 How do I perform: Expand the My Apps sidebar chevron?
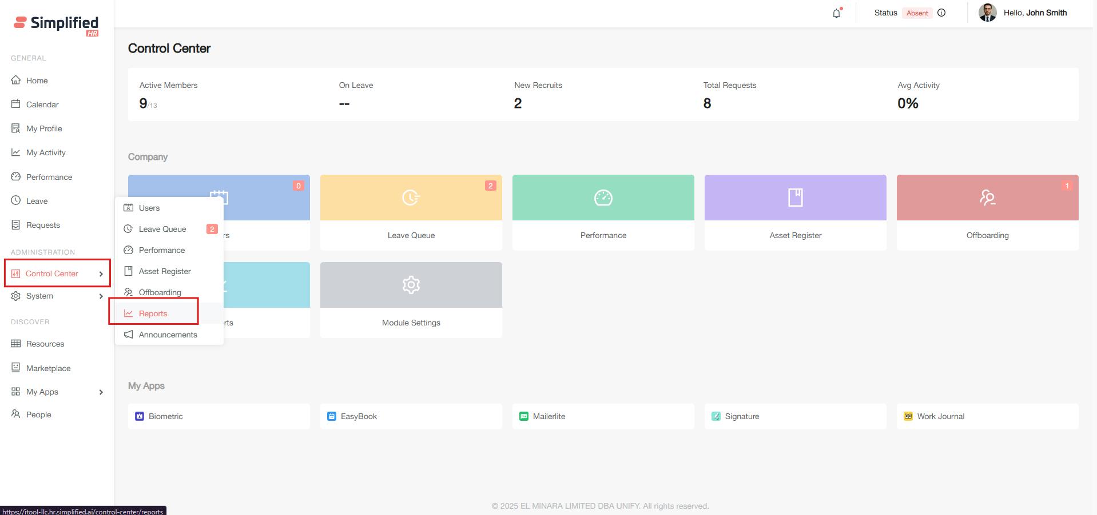(x=101, y=392)
